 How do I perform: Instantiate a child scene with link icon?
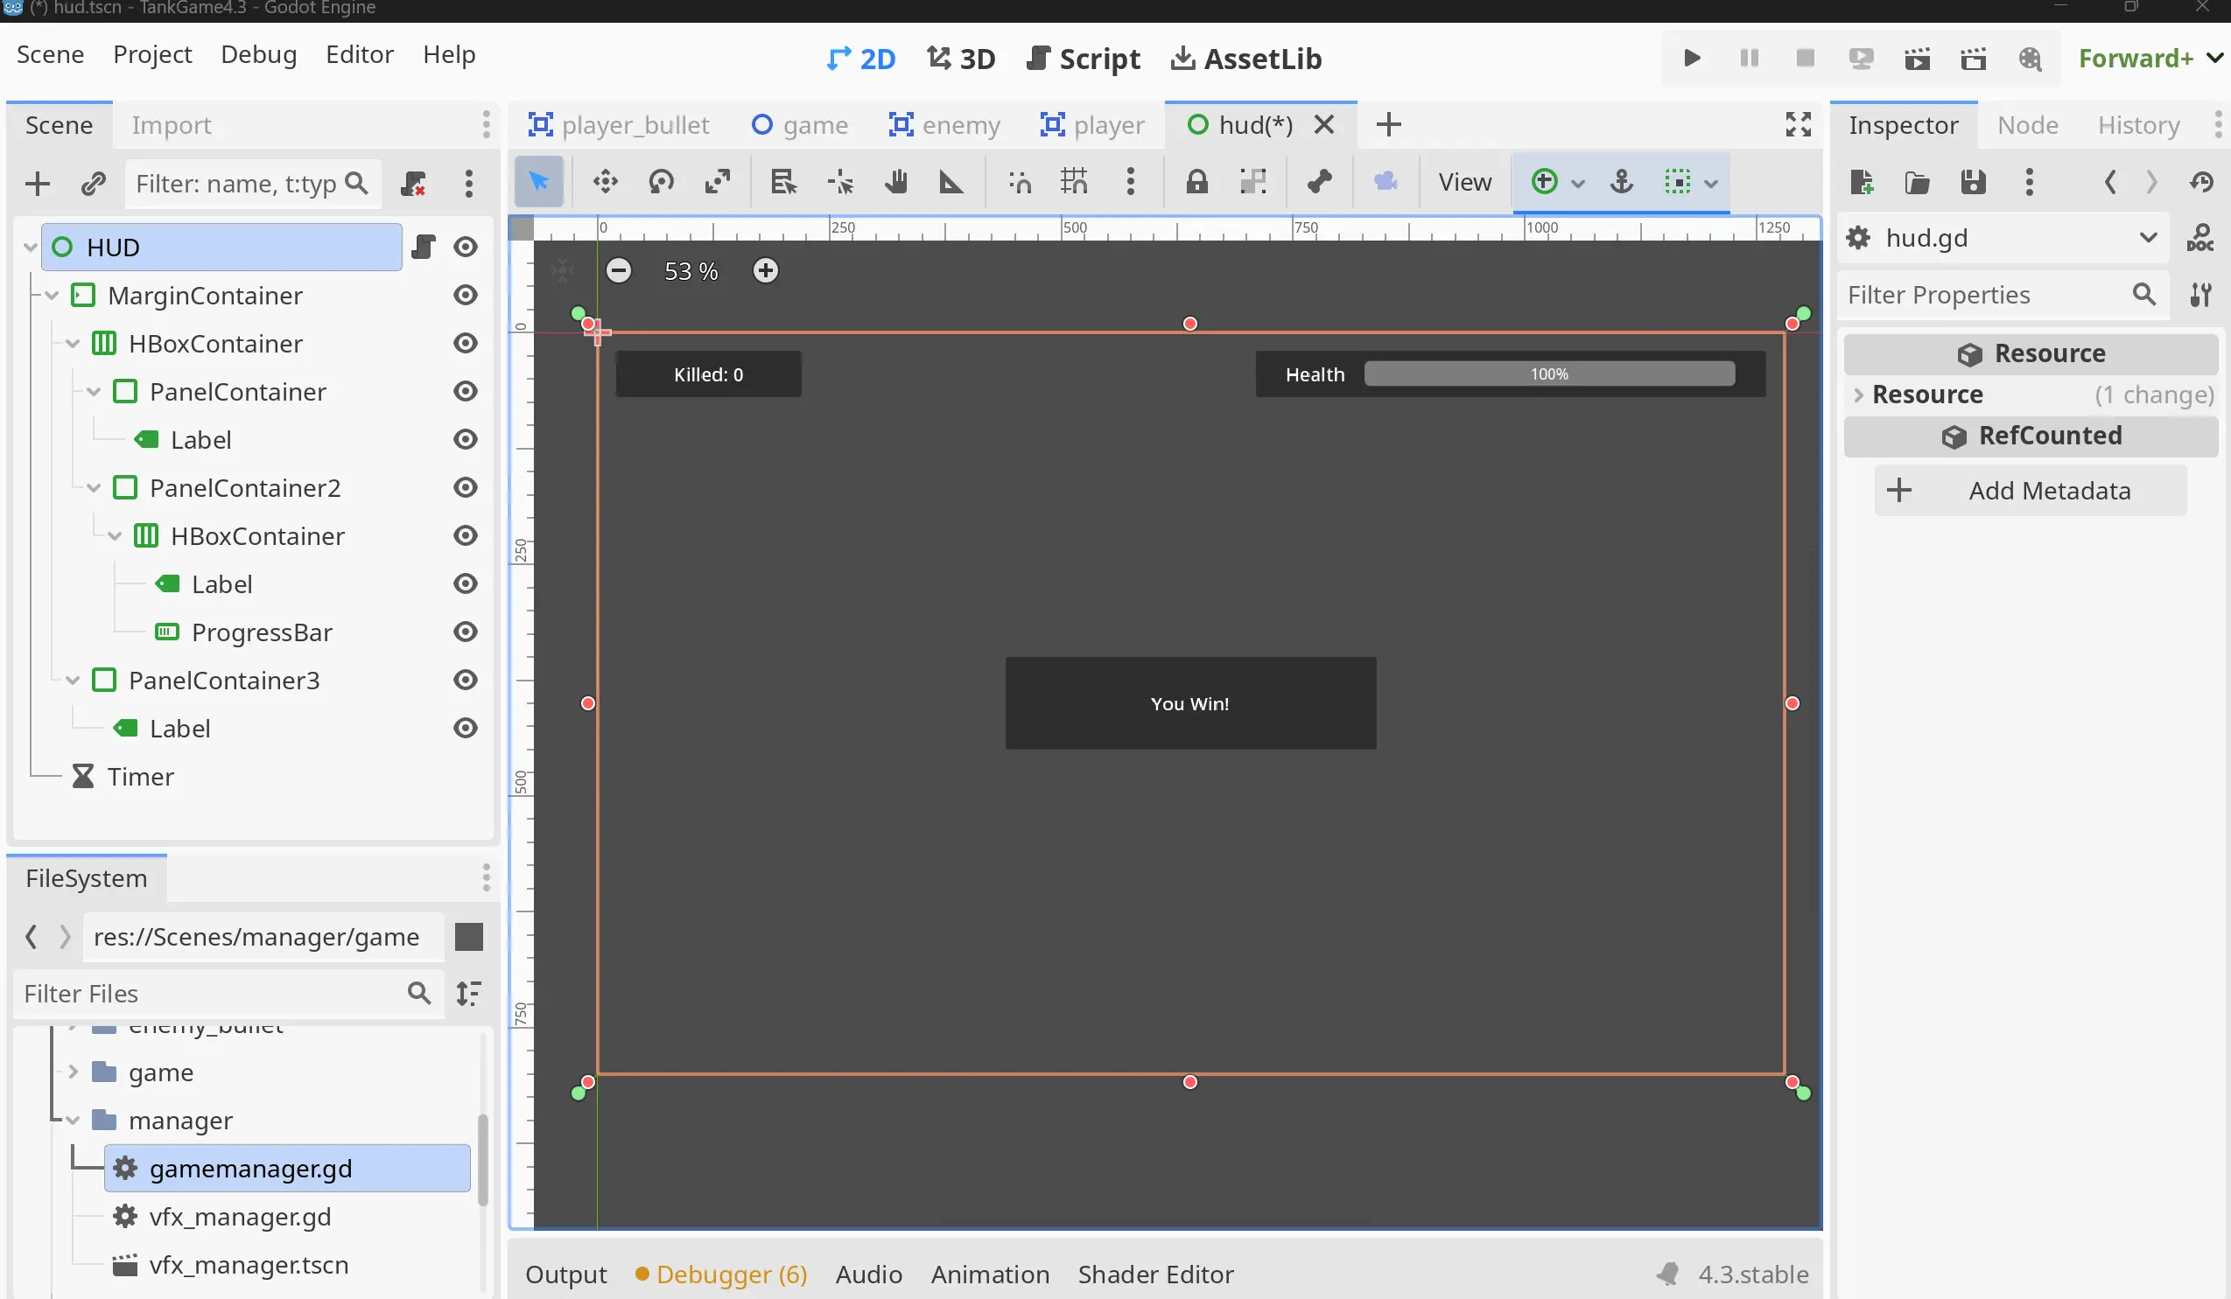coord(93,184)
